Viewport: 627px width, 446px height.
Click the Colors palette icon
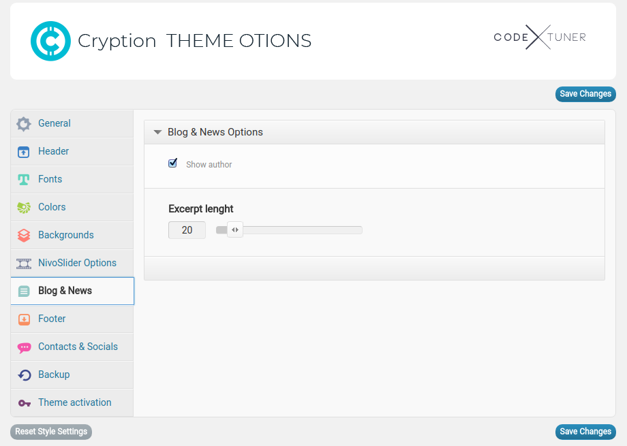(x=24, y=208)
